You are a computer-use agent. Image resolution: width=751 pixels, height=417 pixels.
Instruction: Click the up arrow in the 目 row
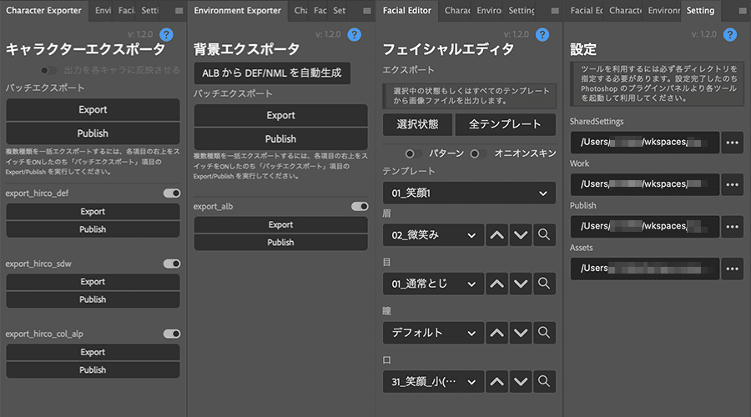click(x=497, y=284)
